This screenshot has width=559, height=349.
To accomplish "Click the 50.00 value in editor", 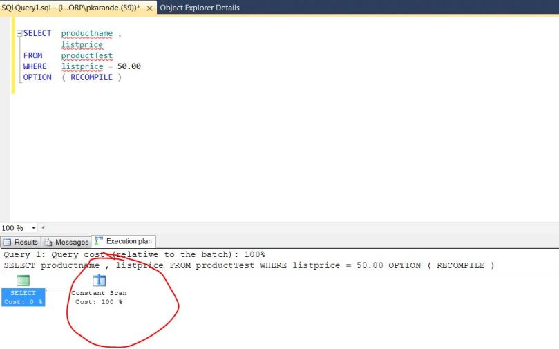I will tap(129, 66).
